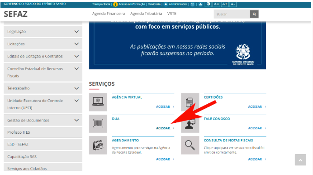
Task: Click the DUA title link
Action: click(x=116, y=119)
